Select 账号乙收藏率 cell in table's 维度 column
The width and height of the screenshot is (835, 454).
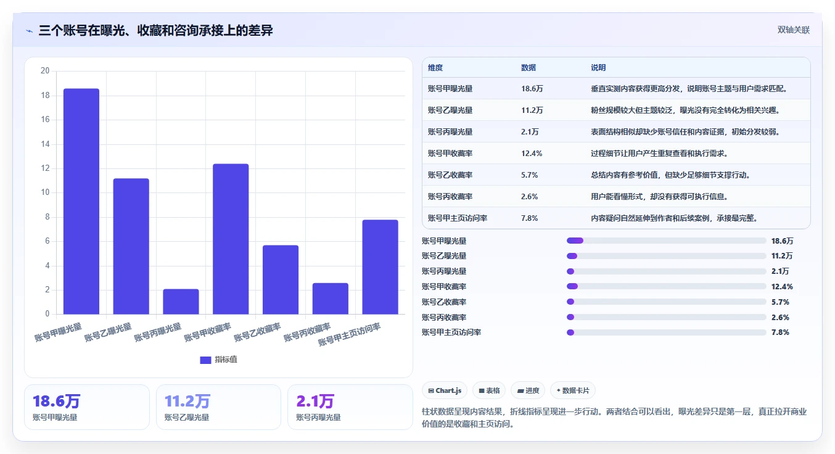[450, 175]
